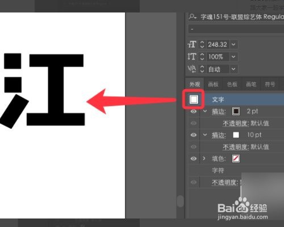Increase font size with the stepper up arrow
The width and height of the screenshot is (284, 227).
click(x=202, y=42)
